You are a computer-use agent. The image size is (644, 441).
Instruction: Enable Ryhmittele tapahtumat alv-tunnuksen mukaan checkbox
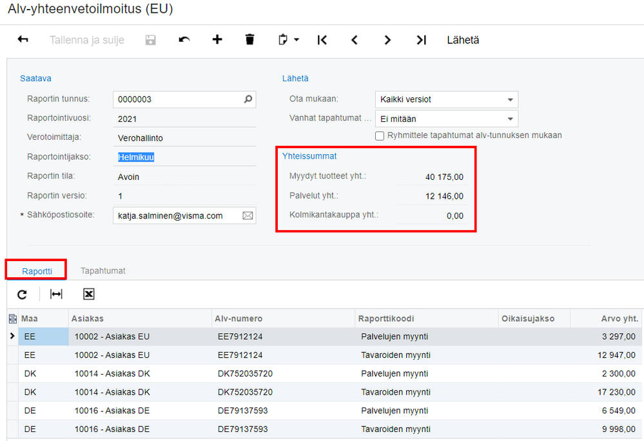pos(380,135)
